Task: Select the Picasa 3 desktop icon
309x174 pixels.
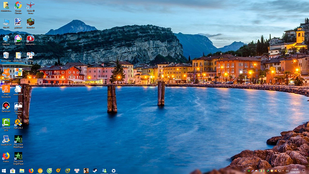Action: click(x=18, y=40)
